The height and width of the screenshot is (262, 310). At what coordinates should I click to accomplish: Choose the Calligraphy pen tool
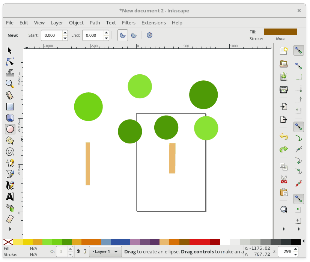pos(10,185)
